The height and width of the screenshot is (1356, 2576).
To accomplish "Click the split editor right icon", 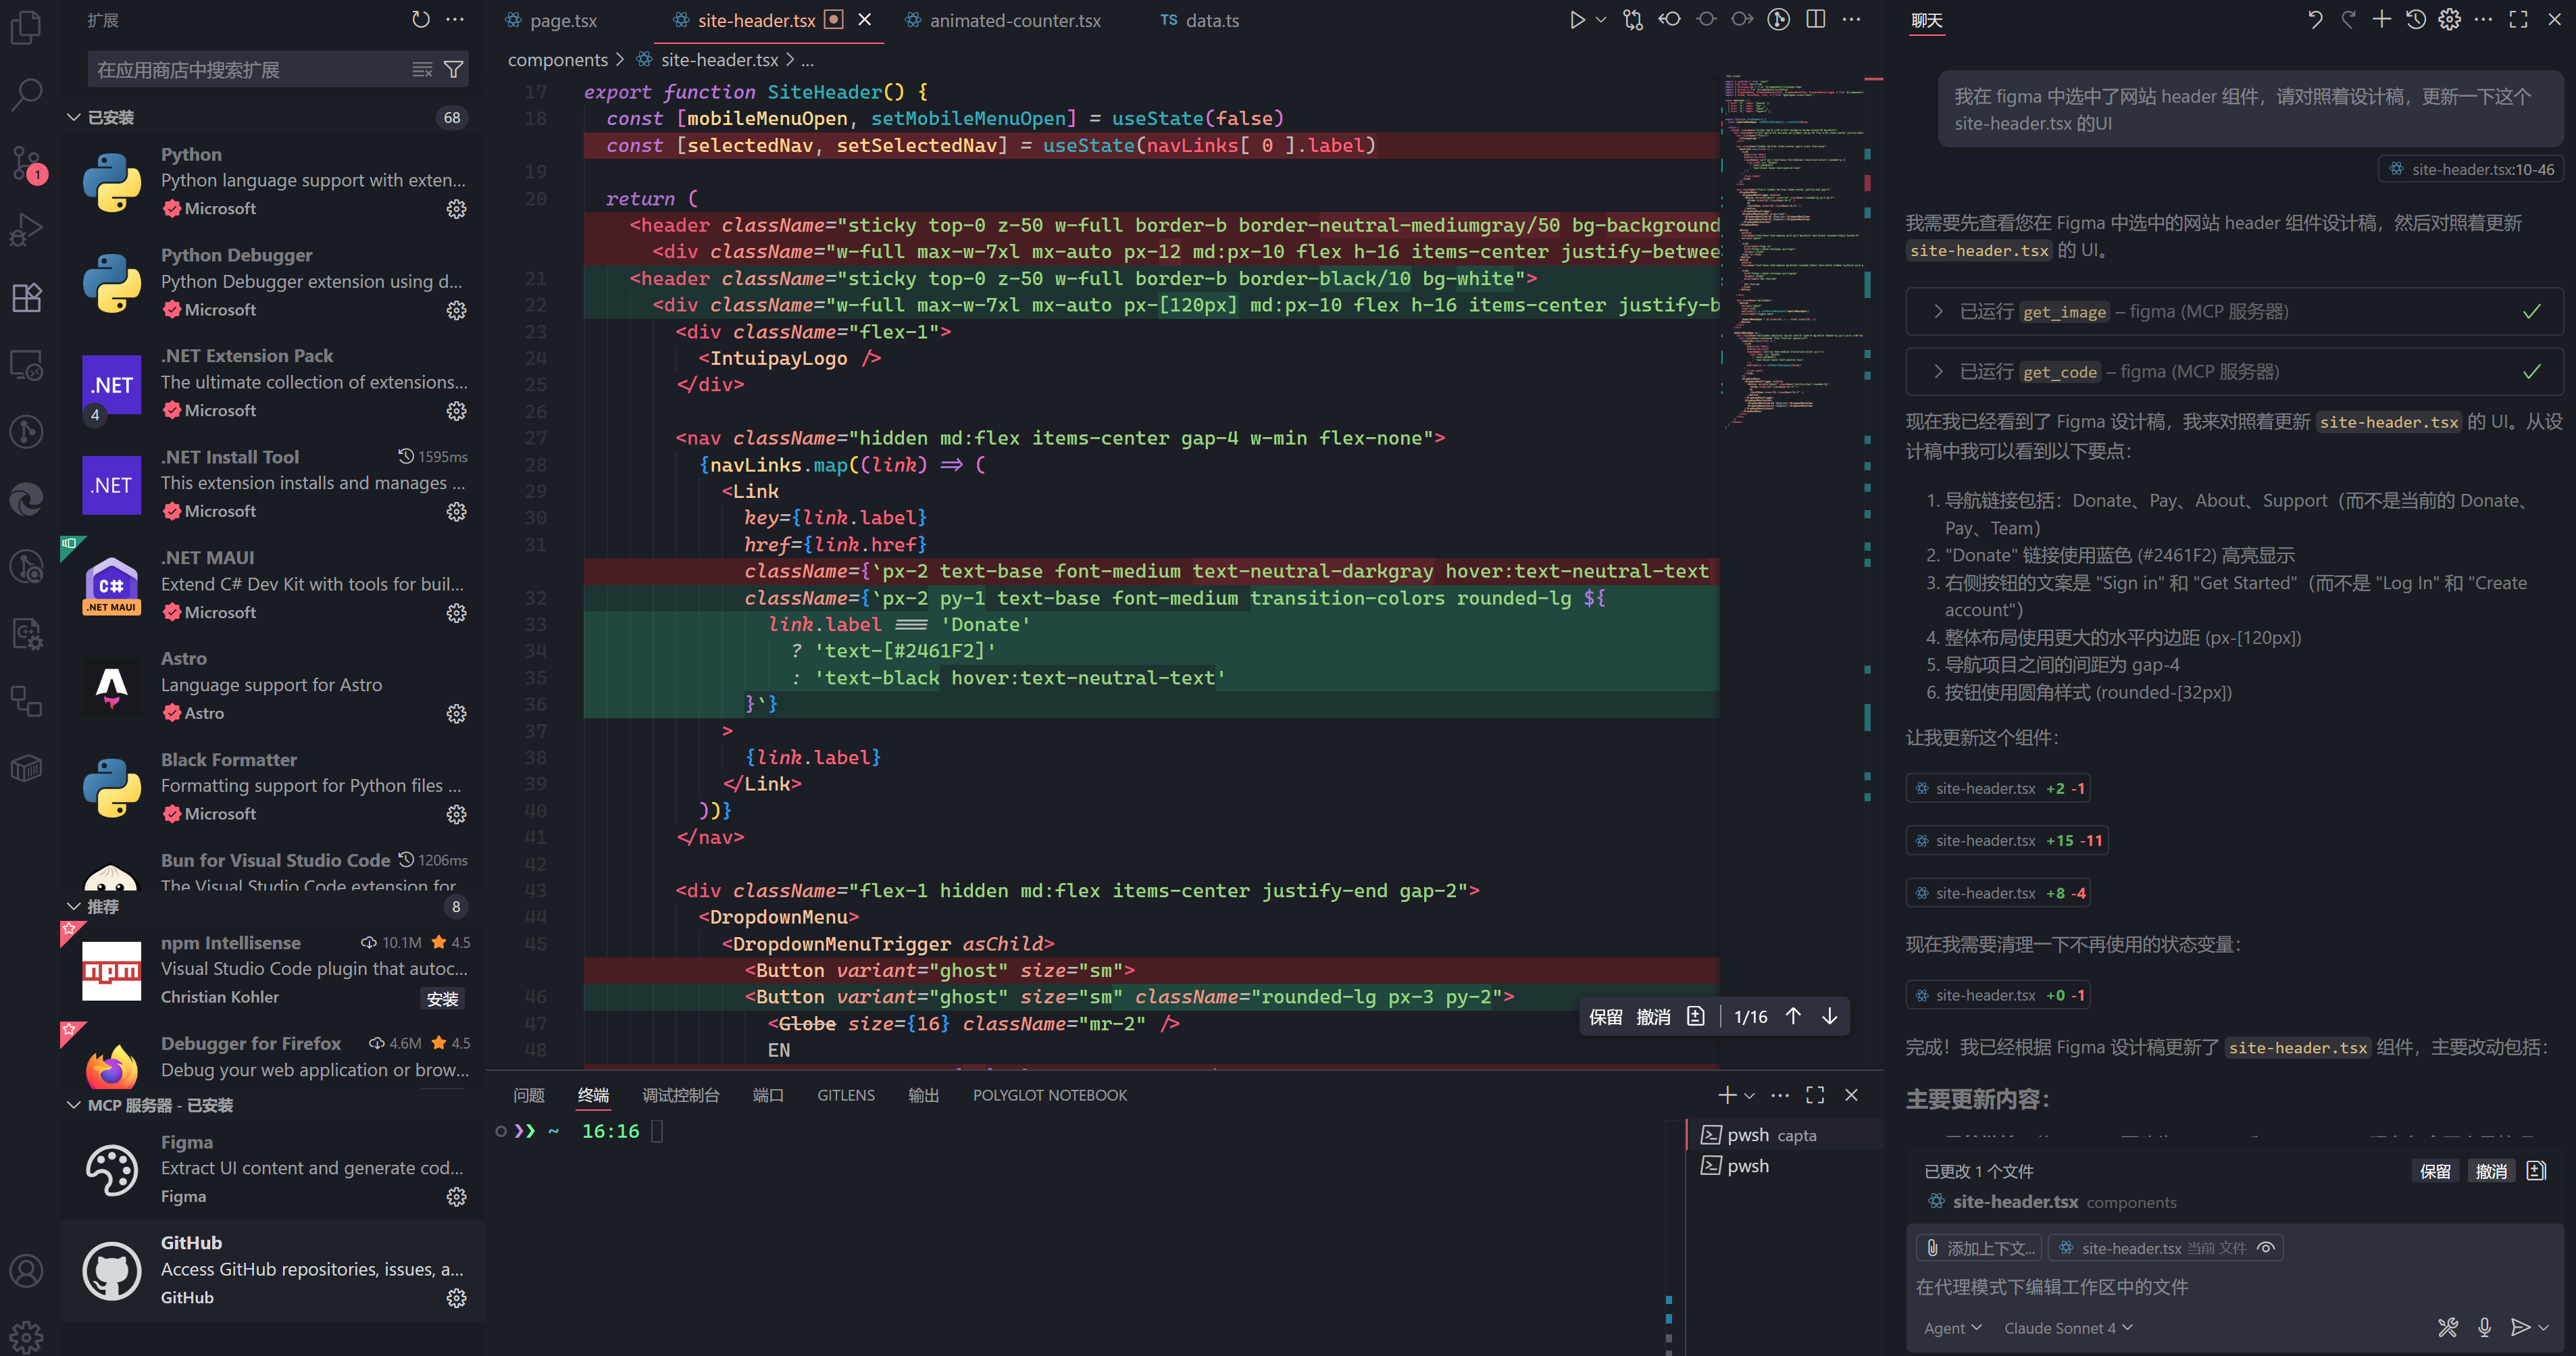I will point(1816,19).
